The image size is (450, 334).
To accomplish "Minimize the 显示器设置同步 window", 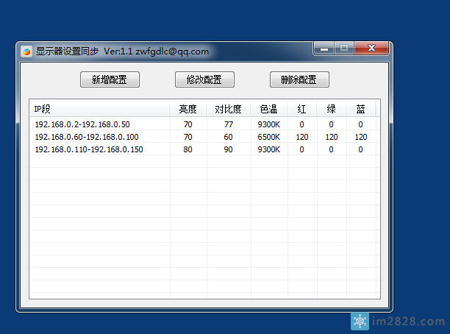I will [324, 49].
